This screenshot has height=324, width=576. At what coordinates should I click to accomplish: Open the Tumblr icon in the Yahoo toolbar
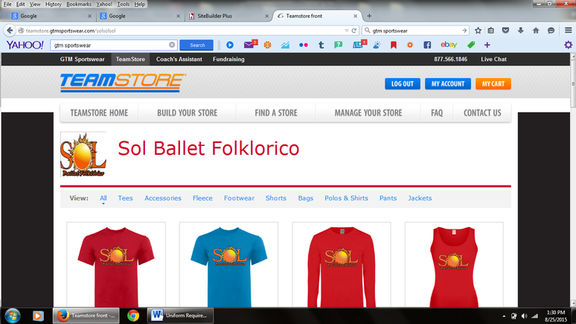pos(321,45)
